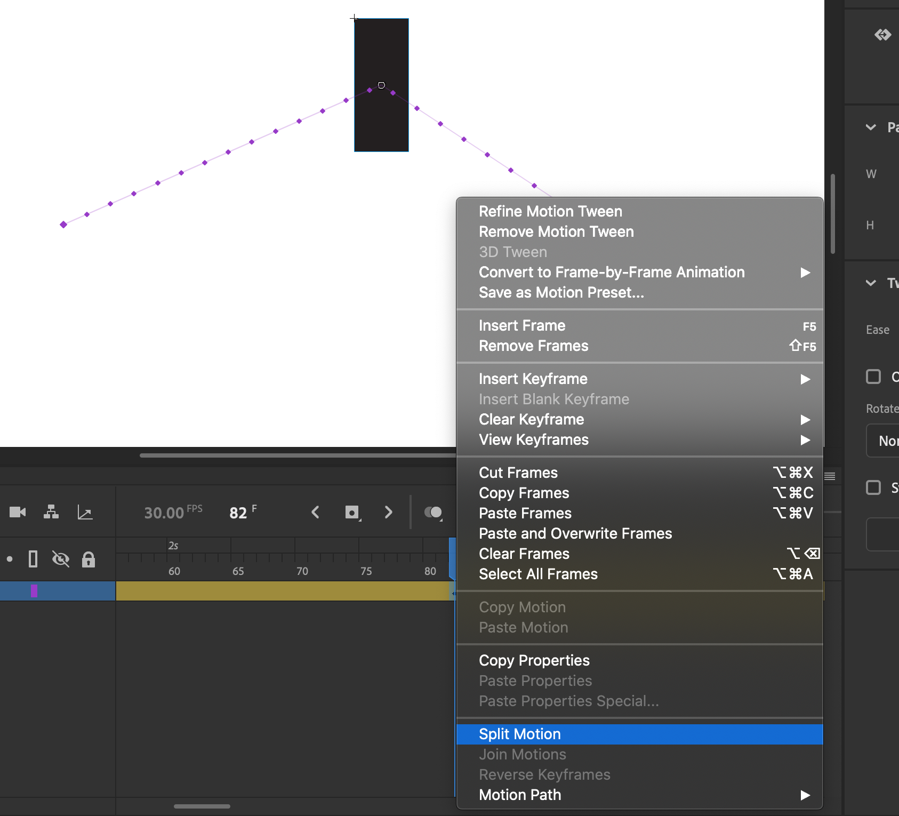Click the swap symbol icon in Properties panel
899x816 pixels.
point(883,35)
